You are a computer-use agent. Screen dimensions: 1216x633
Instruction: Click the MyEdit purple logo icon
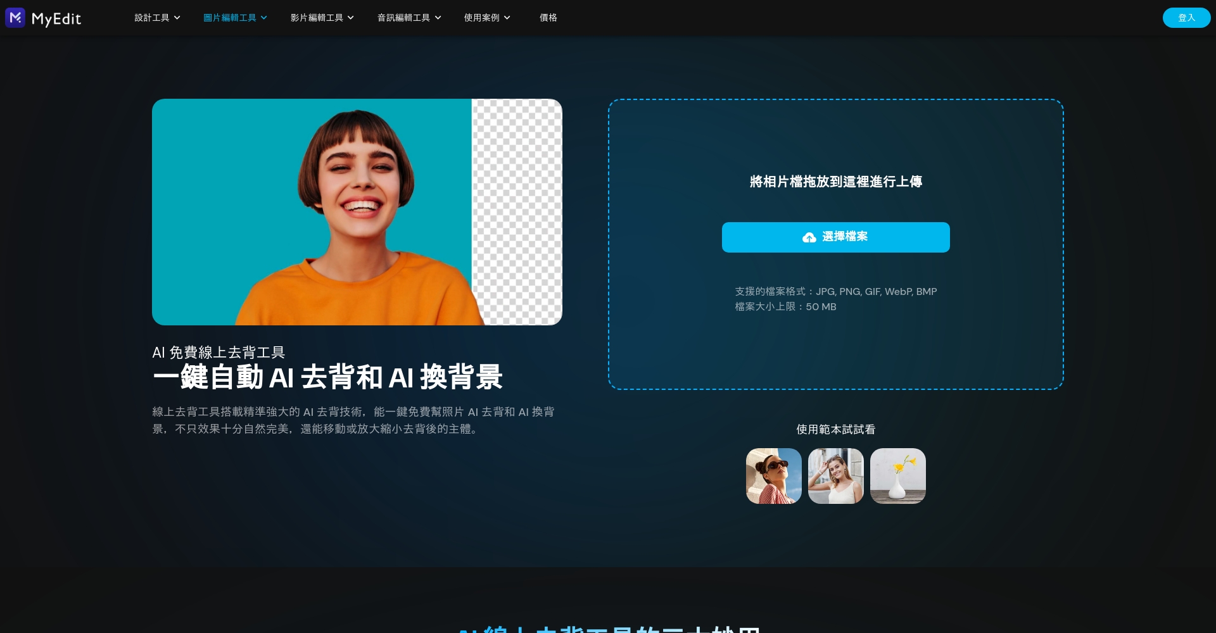tap(15, 18)
